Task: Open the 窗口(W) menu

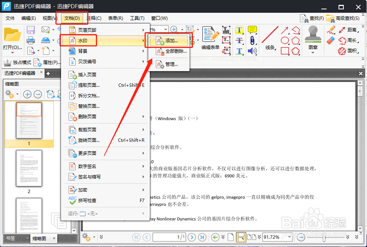Action: [160, 18]
